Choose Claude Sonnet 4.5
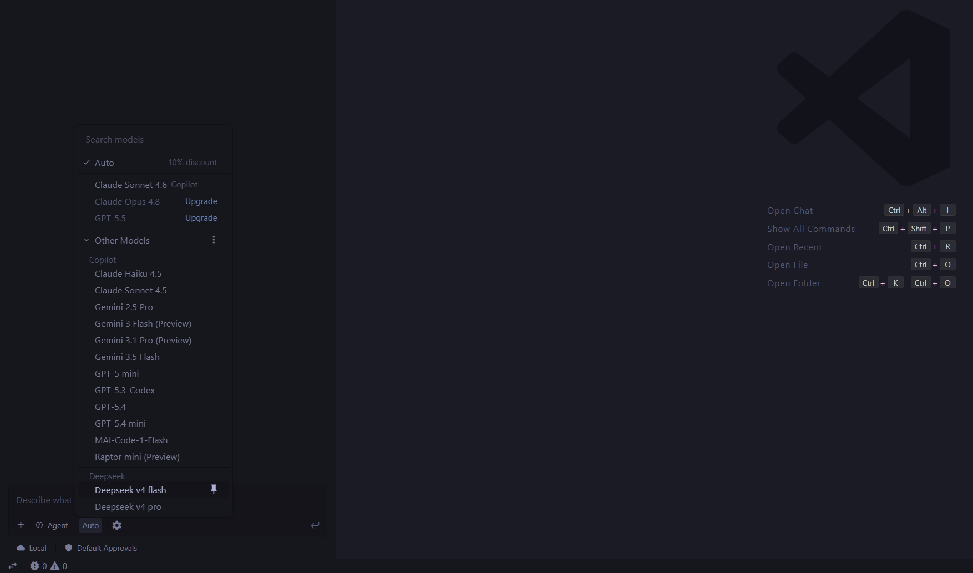The width and height of the screenshot is (973, 573). click(154, 290)
